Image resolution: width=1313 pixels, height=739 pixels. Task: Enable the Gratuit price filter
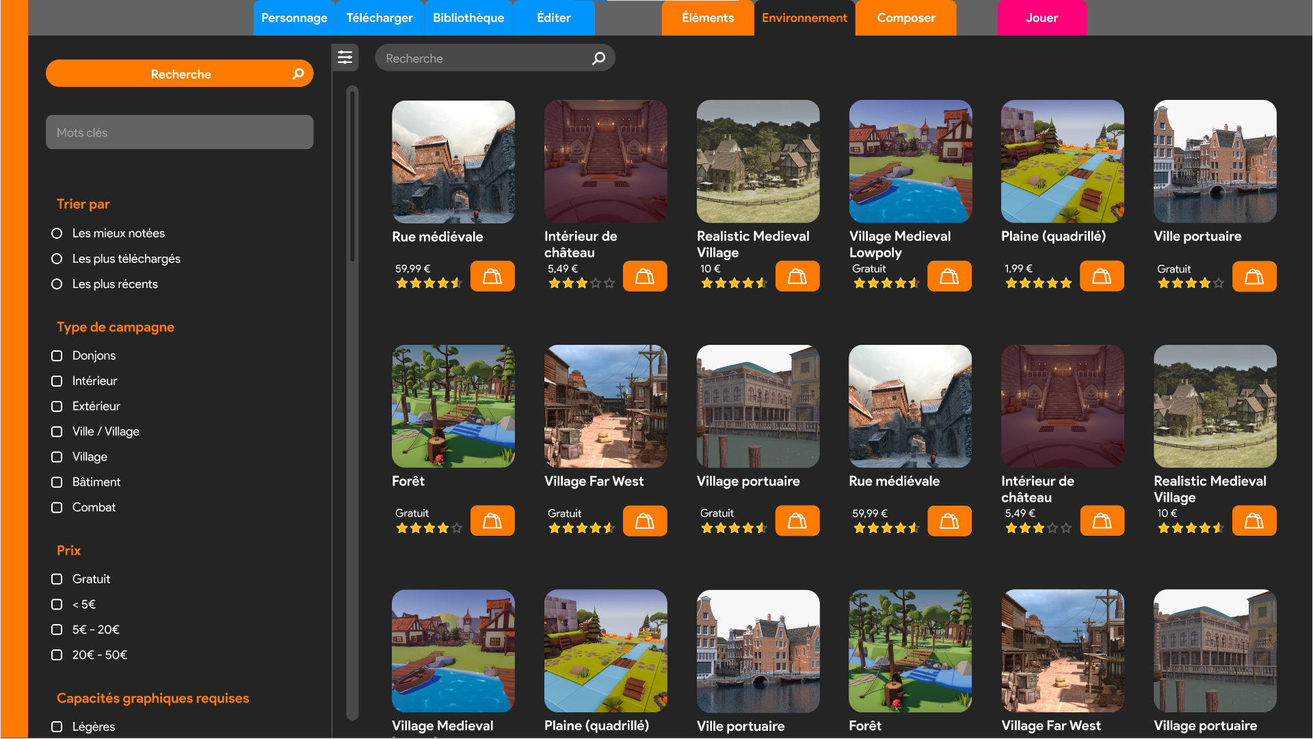click(57, 579)
